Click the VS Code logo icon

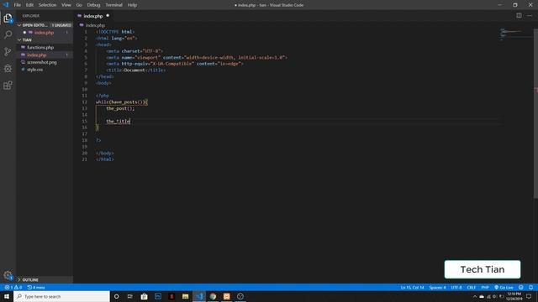pos(6,5)
